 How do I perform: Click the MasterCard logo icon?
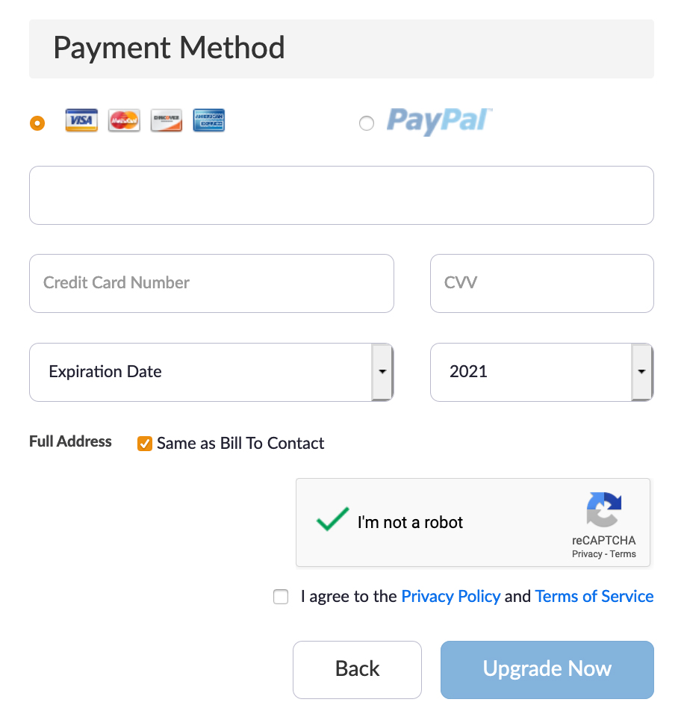click(124, 120)
